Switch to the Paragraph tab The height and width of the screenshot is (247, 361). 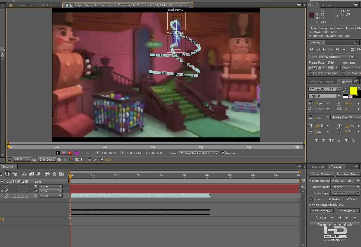point(317,167)
